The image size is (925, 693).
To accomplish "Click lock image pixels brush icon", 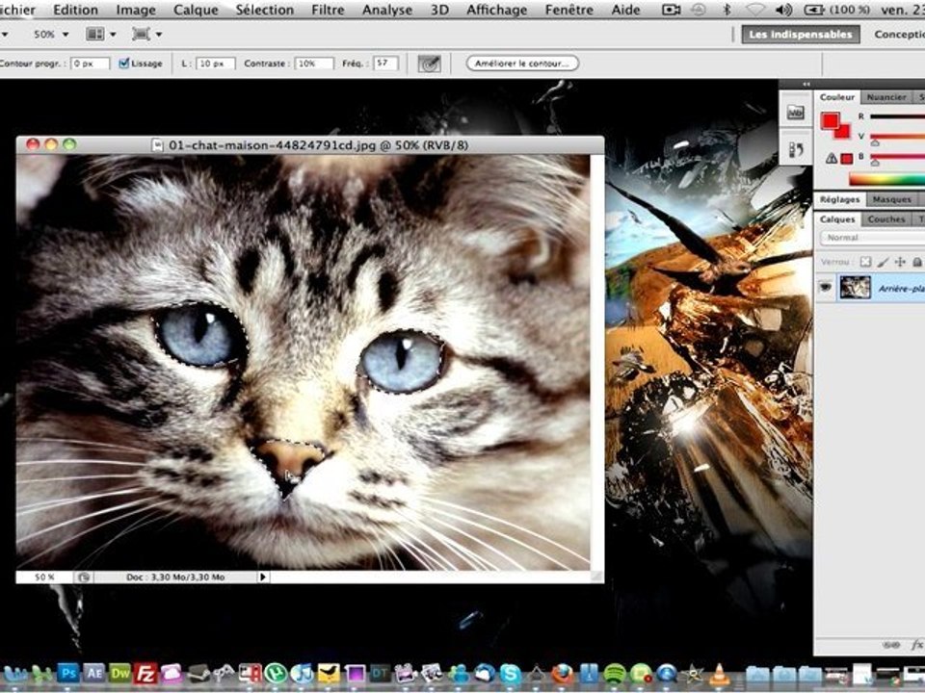I will tap(883, 262).
